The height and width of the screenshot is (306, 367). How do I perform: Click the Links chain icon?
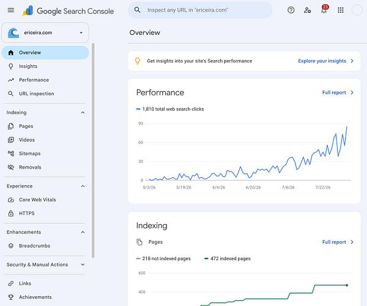(11, 283)
